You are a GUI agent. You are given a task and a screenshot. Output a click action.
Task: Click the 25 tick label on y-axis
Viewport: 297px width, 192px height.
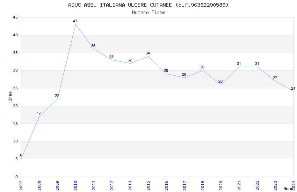point(15,88)
